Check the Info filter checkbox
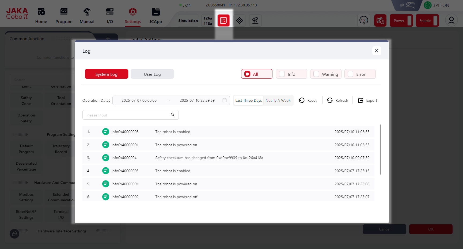This screenshot has width=463, height=249. point(282,74)
